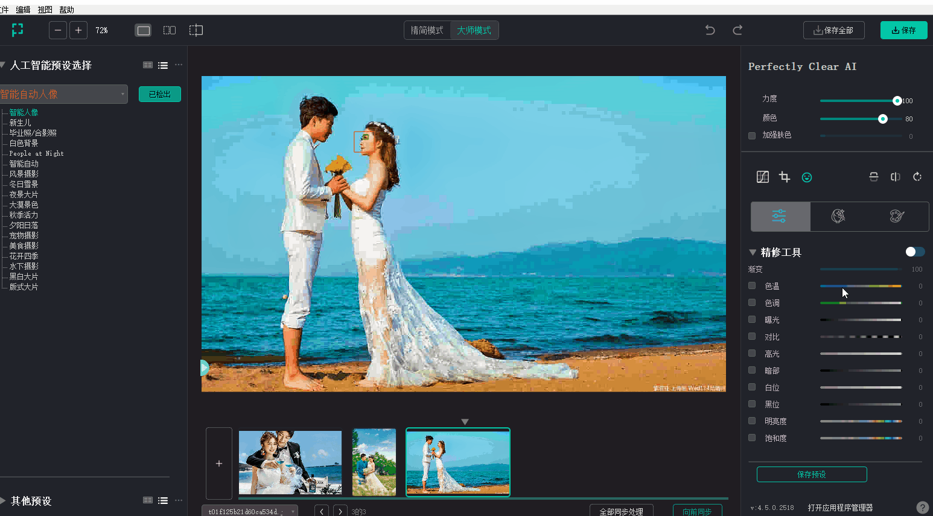The height and width of the screenshot is (516, 933).
Task: Select split compare view icon
Action: [196, 30]
